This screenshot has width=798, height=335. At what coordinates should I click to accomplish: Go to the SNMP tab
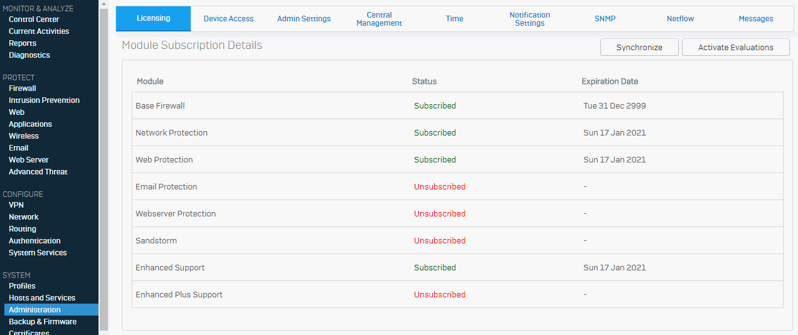coord(605,19)
